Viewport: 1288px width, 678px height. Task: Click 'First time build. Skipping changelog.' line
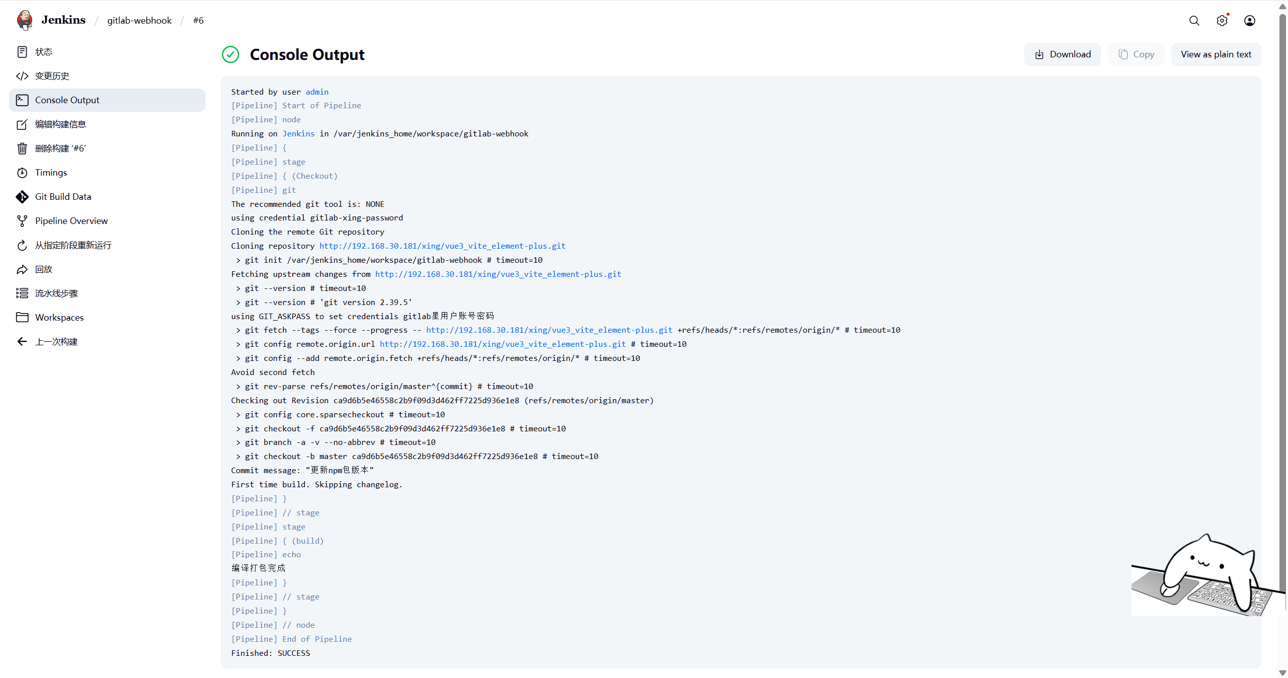(317, 484)
